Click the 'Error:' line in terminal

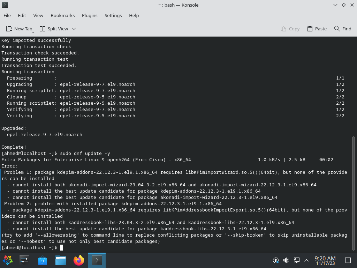pos(9,166)
